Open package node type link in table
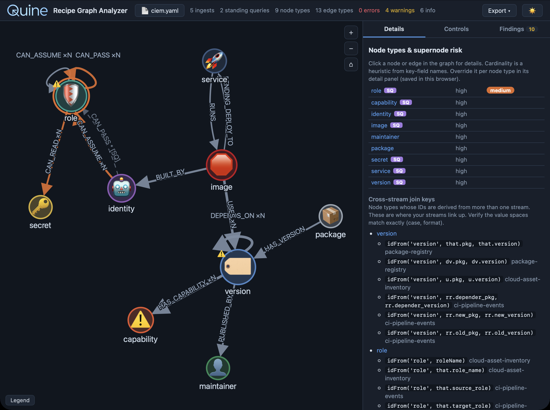 [382, 148]
